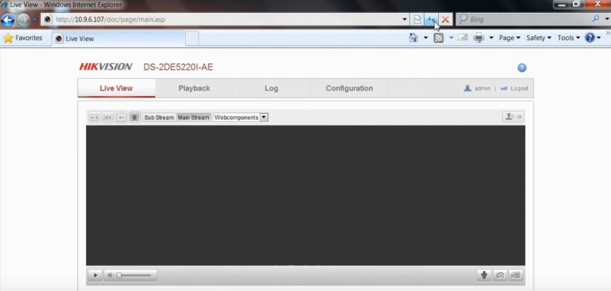Select the Sub Stream option
Viewport: 611px width, 291px height.
(x=159, y=118)
